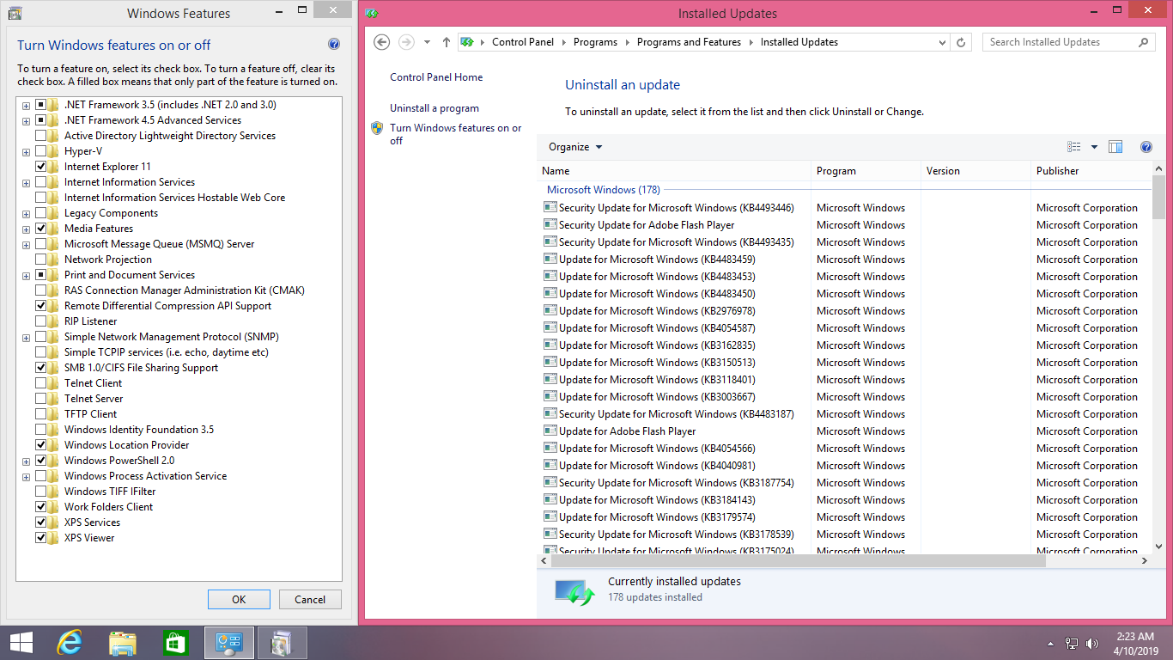The width and height of the screenshot is (1173, 660).
Task: Open the Uninstall a program link
Action: click(x=435, y=108)
